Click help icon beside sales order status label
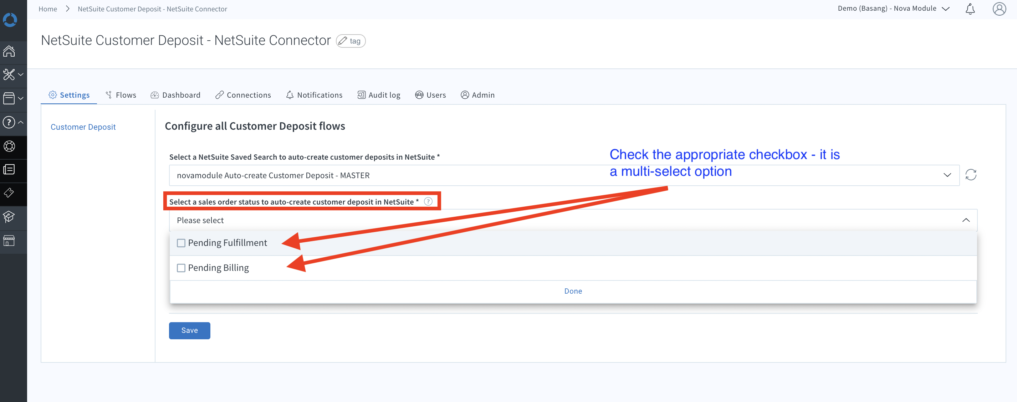The image size is (1017, 402). click(428, 202)
